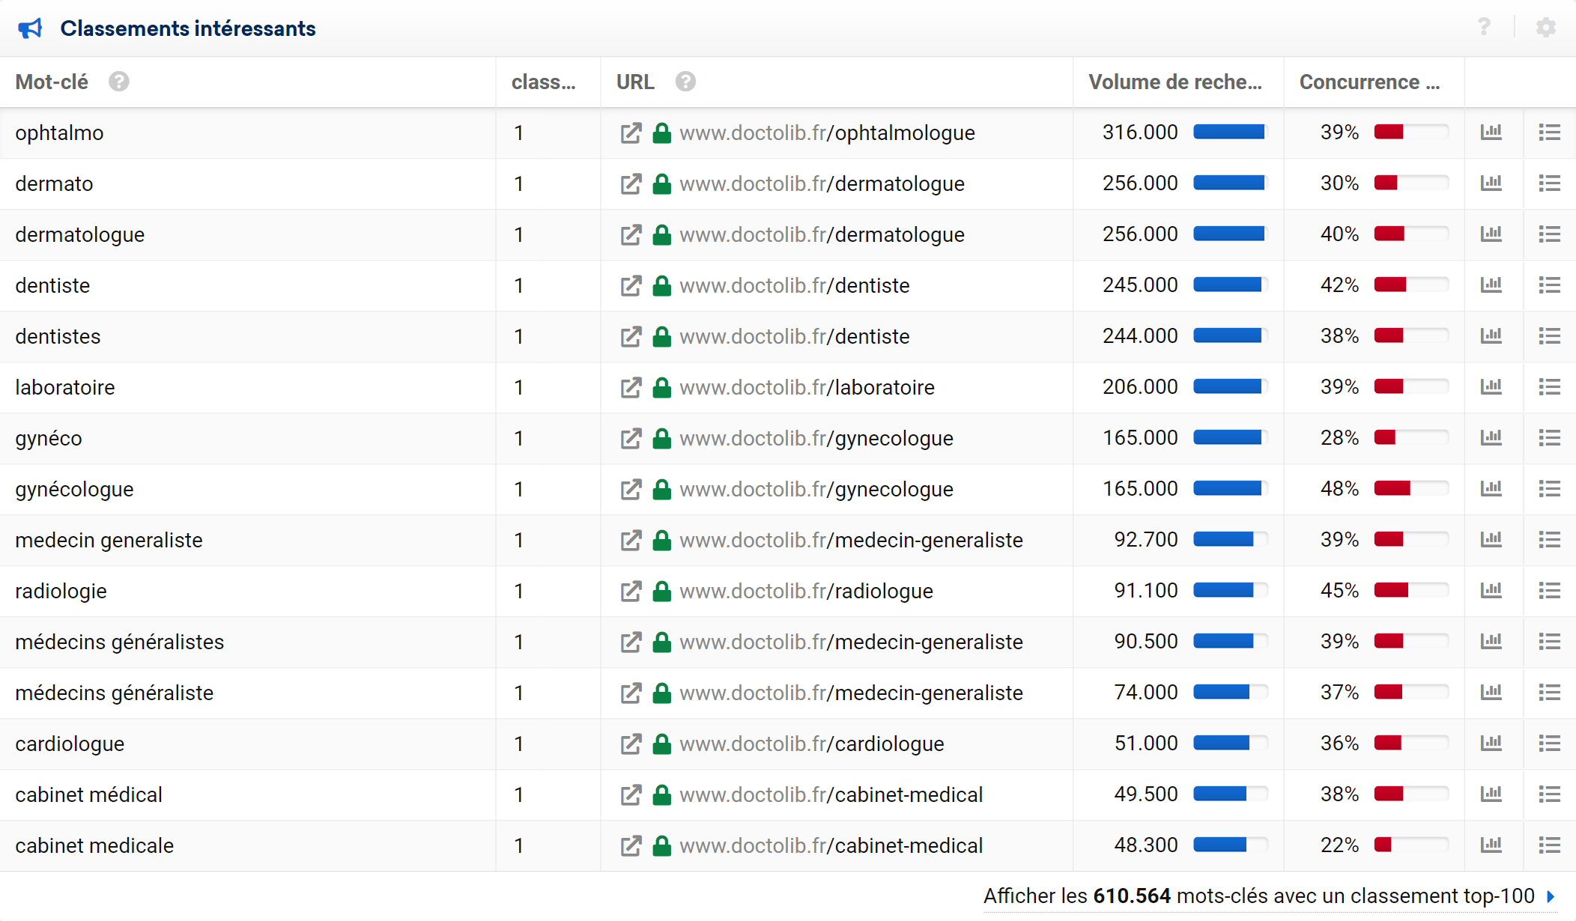1576x921 pixels.
Task: Open dentiste row external link icon
Action: (x=631, y=286)
